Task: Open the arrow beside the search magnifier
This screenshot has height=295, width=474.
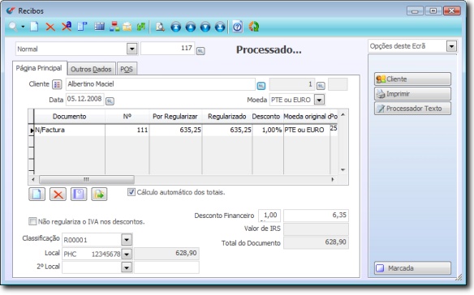Action: coord(23,27)
